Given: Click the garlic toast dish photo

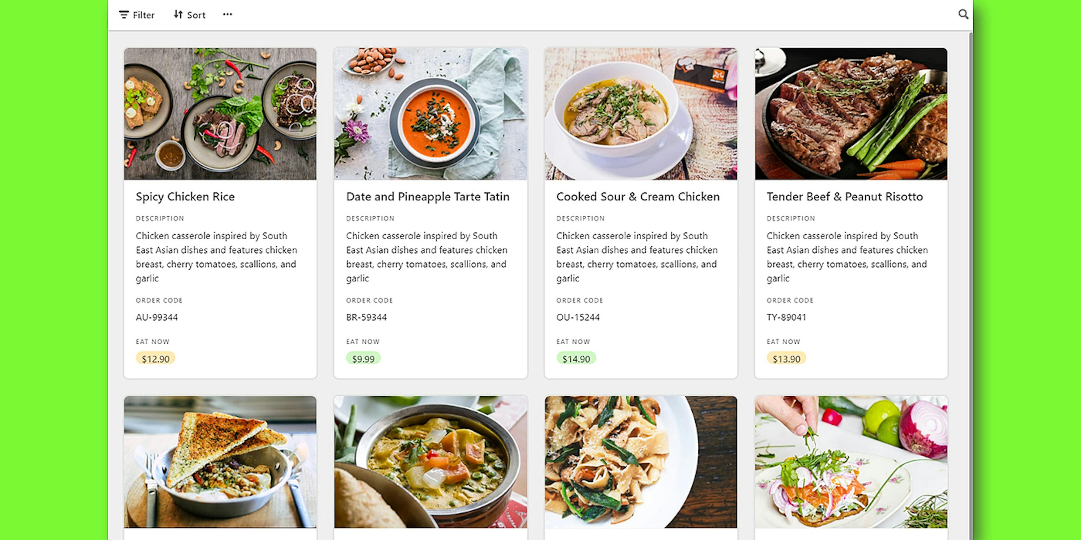Looking at the screenshot, I should (220, 465).
